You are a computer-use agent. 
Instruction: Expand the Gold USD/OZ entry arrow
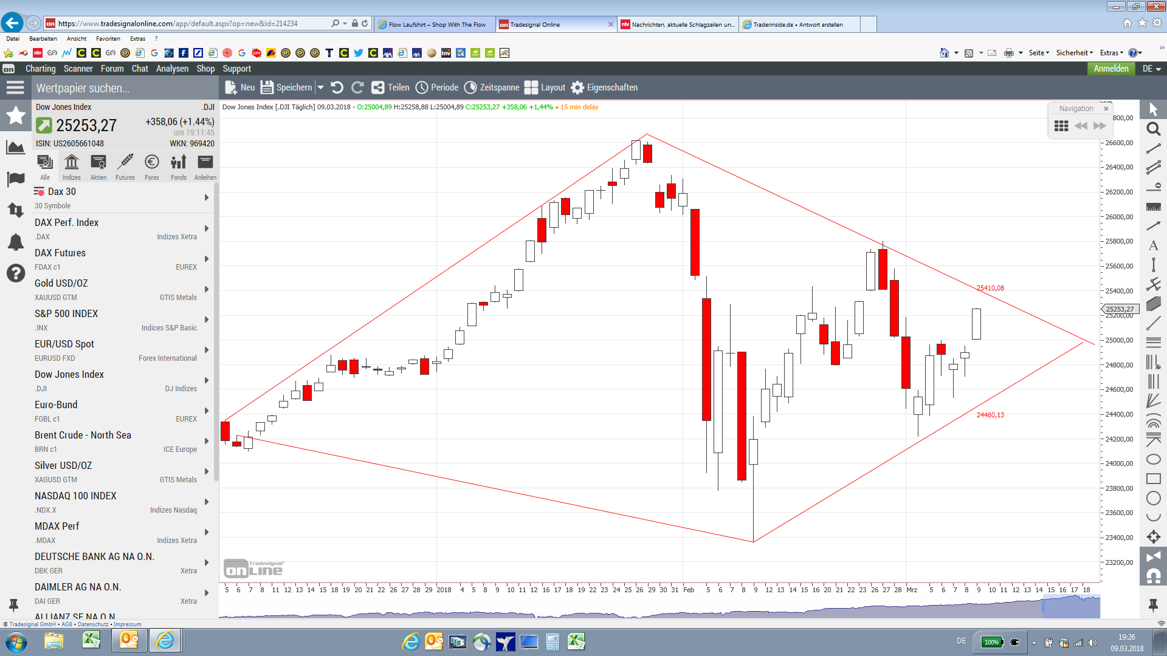click(207, 289)
